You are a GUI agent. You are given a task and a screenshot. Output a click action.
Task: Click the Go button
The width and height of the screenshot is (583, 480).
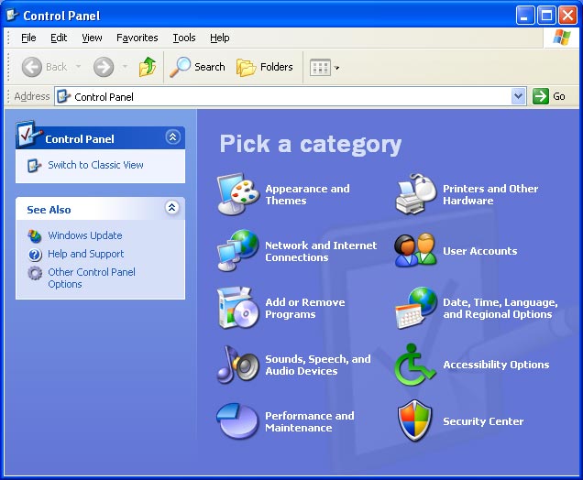(549, 96)
